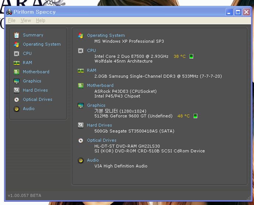Open the Help menu
254x205 pixels.
[x=41, y=21]
